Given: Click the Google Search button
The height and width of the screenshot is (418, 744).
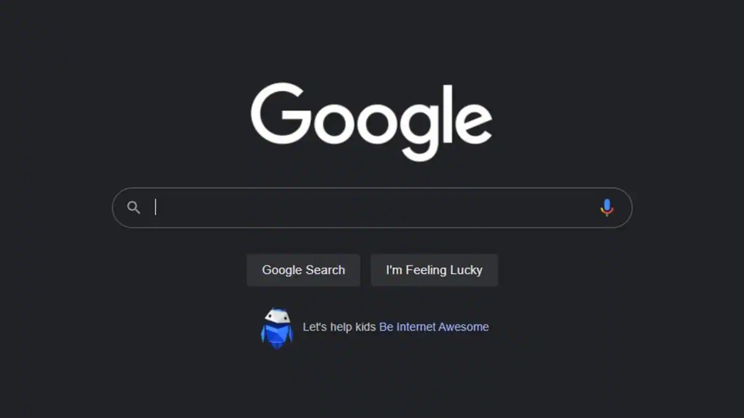Looking at the screenshot, I should tap(303, 270).
